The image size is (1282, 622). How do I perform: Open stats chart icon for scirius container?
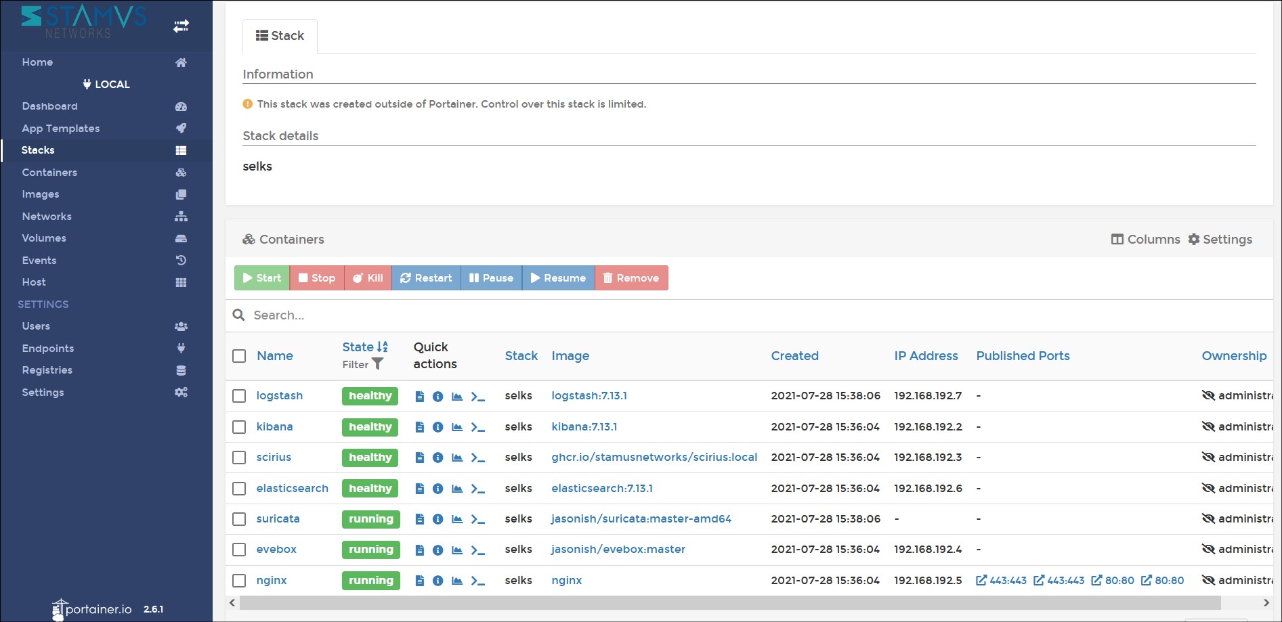[457, 458]
